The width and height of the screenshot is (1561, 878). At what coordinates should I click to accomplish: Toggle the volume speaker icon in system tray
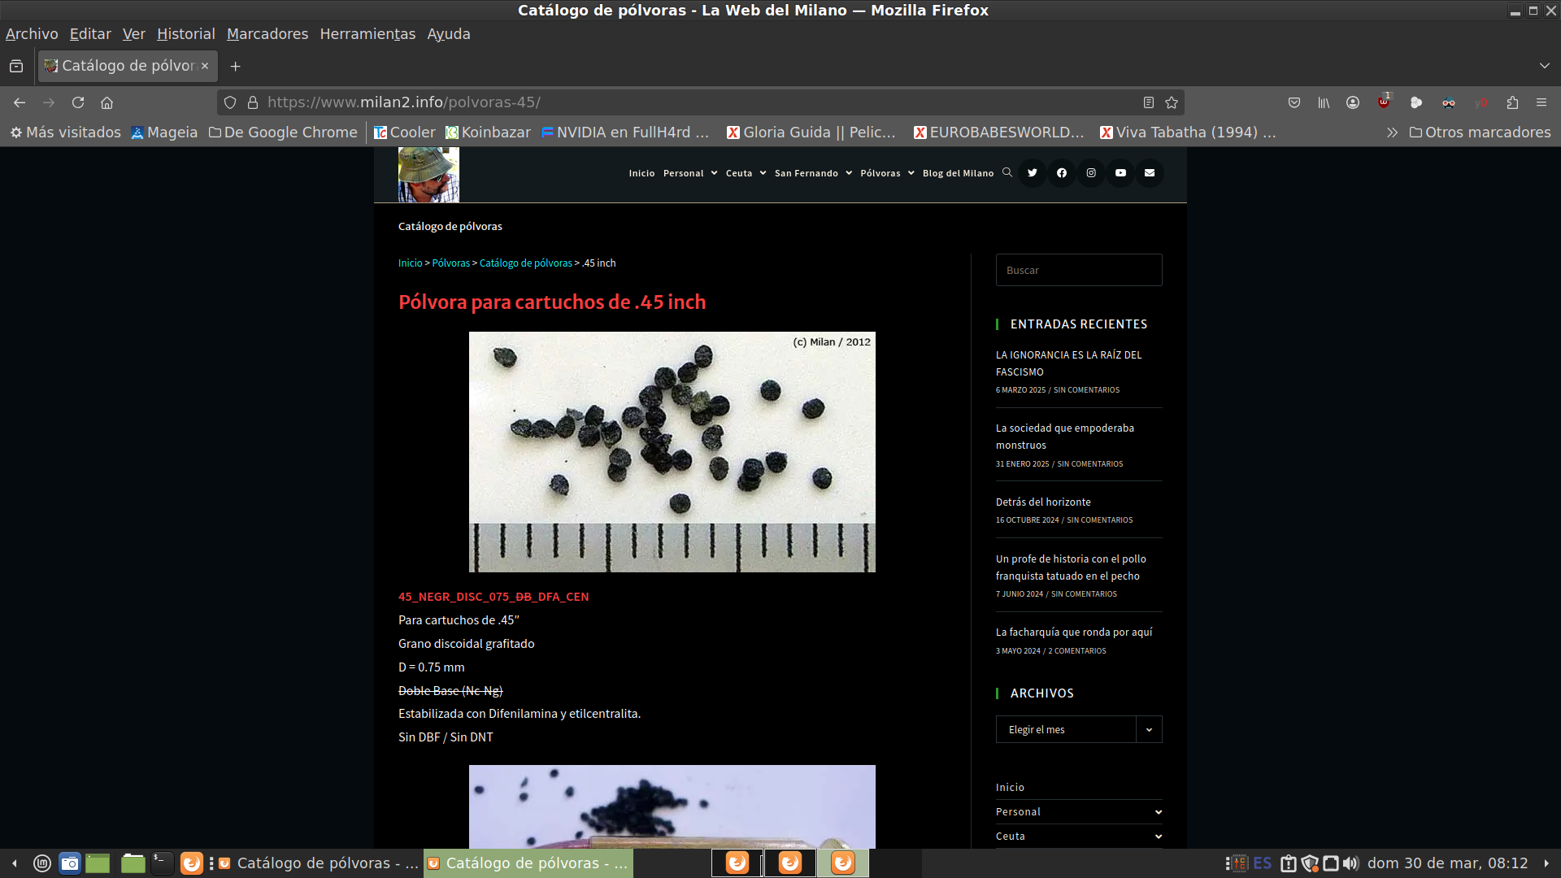coord(1350,863)
